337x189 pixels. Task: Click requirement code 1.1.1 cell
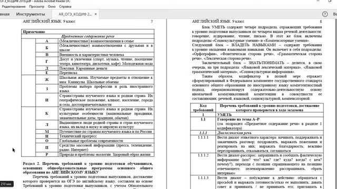coord(203,133)
